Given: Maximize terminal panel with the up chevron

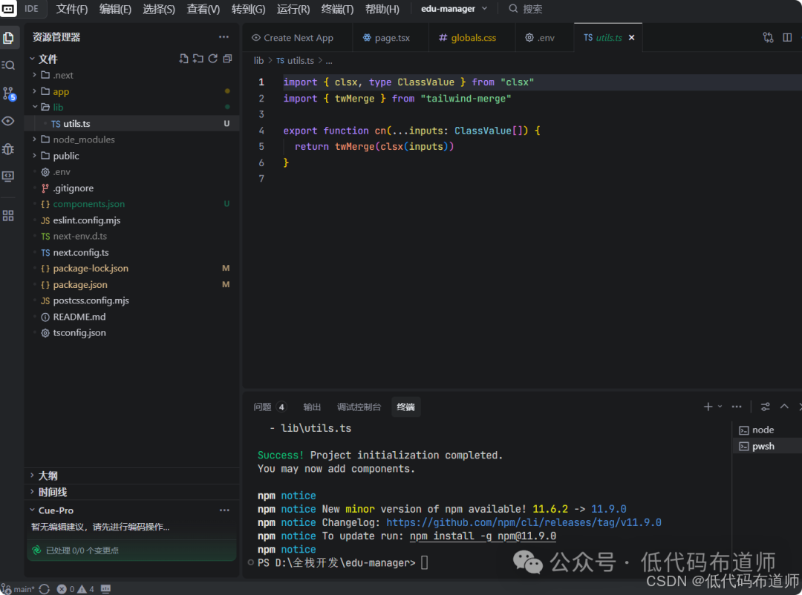Looking at the screenshot, I should (x=784, y=407).
